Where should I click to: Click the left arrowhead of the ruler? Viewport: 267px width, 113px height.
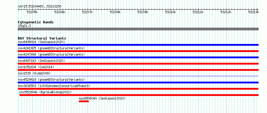[x=19, y=9]
